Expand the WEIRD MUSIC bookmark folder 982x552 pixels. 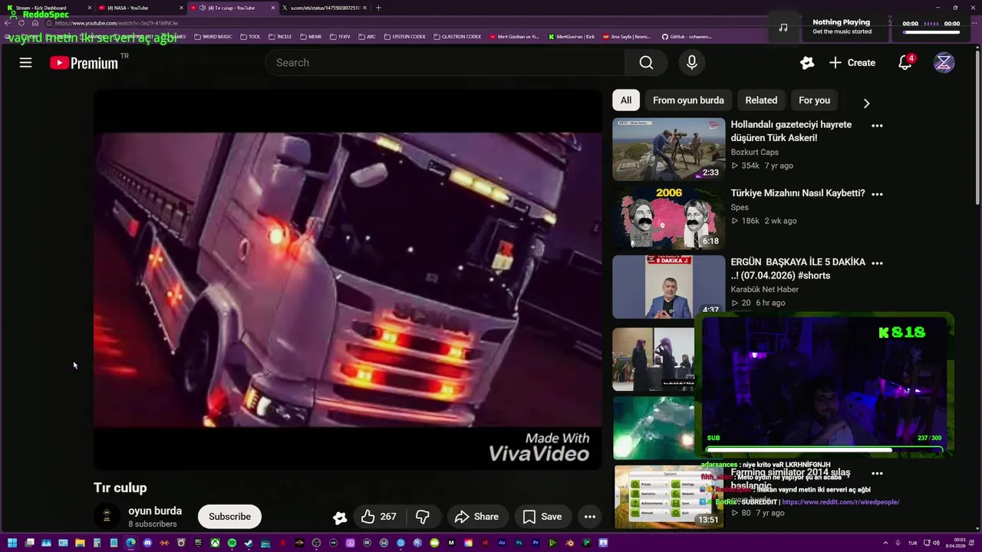pos(213,36)
